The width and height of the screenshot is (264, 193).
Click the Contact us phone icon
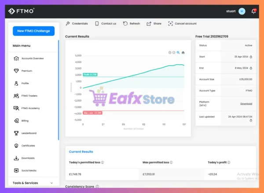97,24
